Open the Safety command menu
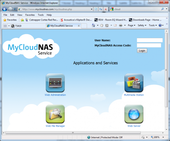170x141 pixels. tap(142, 25)
